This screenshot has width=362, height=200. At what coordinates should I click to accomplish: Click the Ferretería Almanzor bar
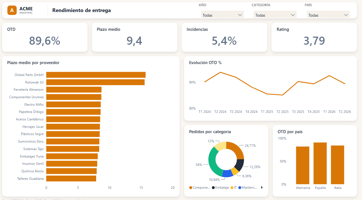(x=74, y=90)
